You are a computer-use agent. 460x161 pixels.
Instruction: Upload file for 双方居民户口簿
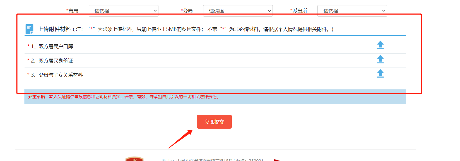point(380,45)
